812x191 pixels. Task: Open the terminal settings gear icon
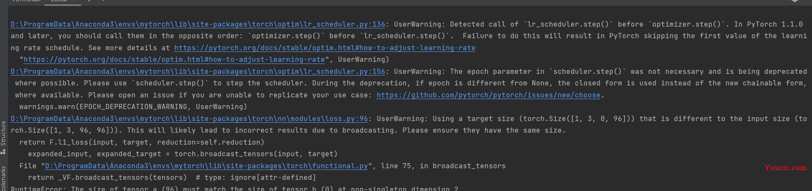click(x=795, y=1)
